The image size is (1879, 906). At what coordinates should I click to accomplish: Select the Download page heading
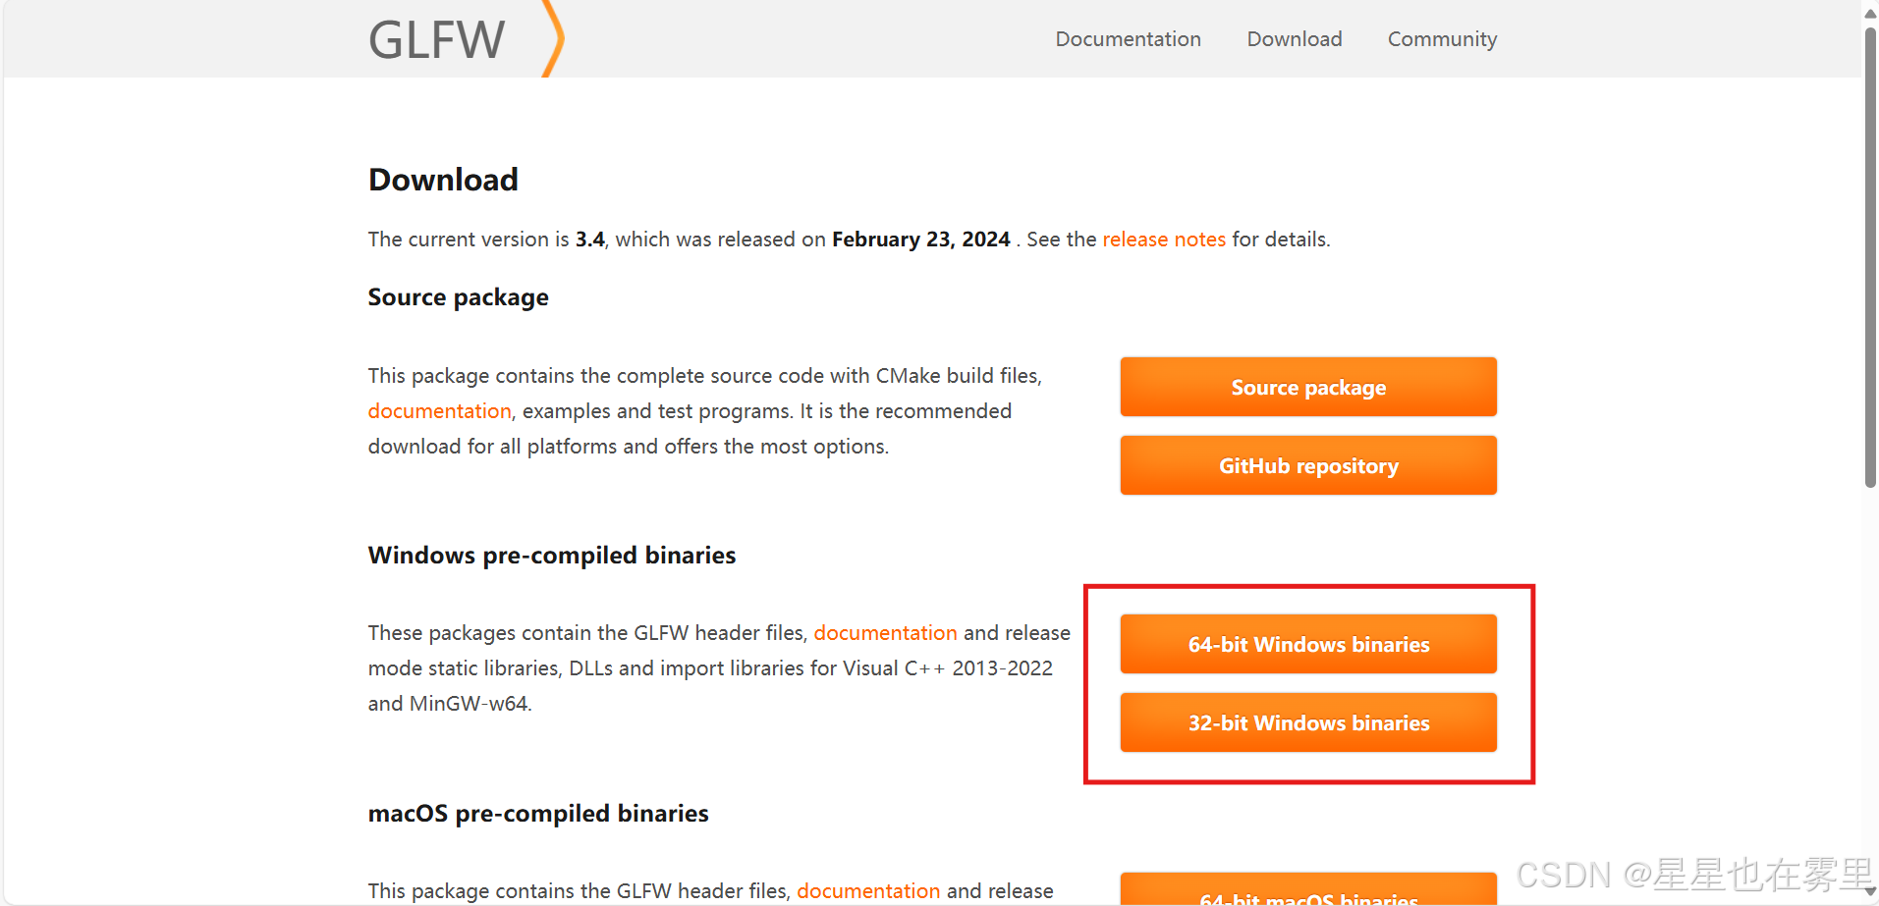443,180
